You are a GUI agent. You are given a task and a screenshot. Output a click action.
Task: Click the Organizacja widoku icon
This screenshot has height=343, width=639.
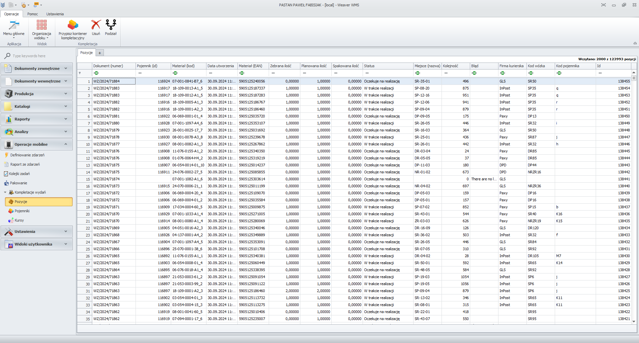point(41,24)
